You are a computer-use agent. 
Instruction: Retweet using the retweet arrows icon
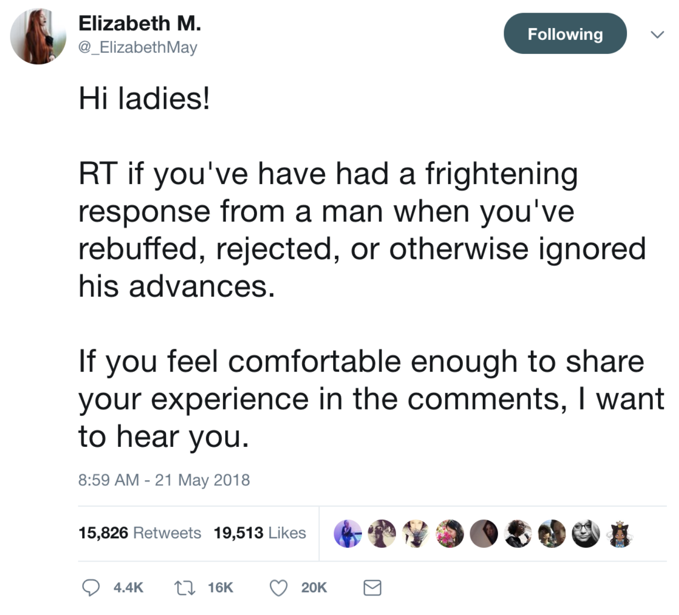185,588
